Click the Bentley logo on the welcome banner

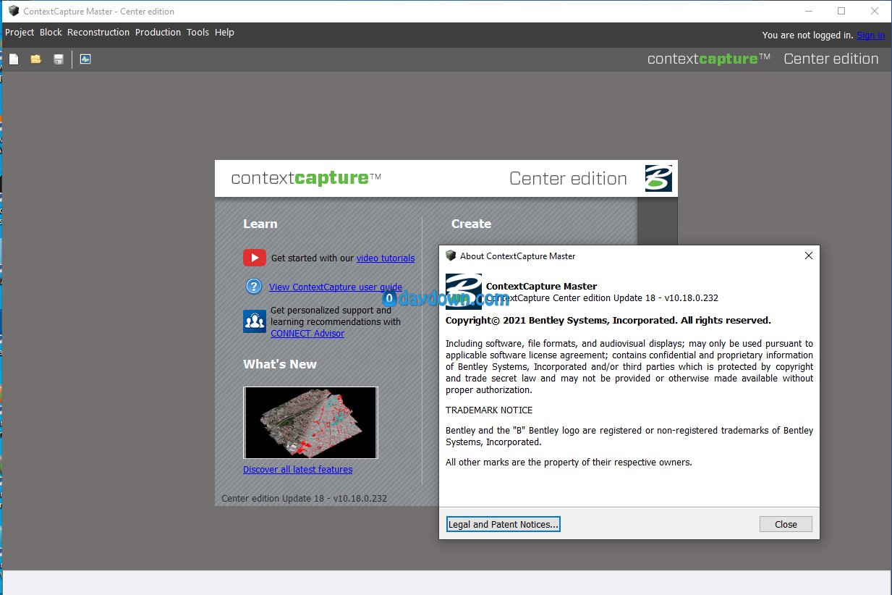coord(658,178)
